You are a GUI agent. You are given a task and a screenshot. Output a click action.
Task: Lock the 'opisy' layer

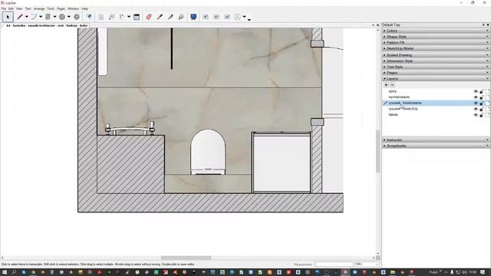(x=482, y=91)
